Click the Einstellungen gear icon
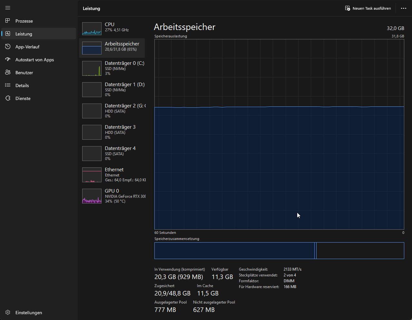This screenshot has height=320, width=412. pos(8,312)
